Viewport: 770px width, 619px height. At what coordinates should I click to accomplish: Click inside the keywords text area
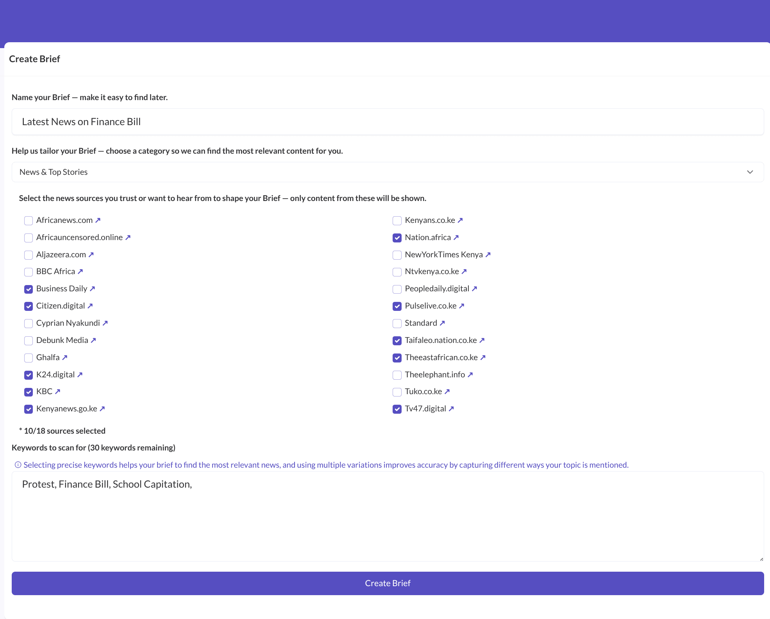[388, 520]
